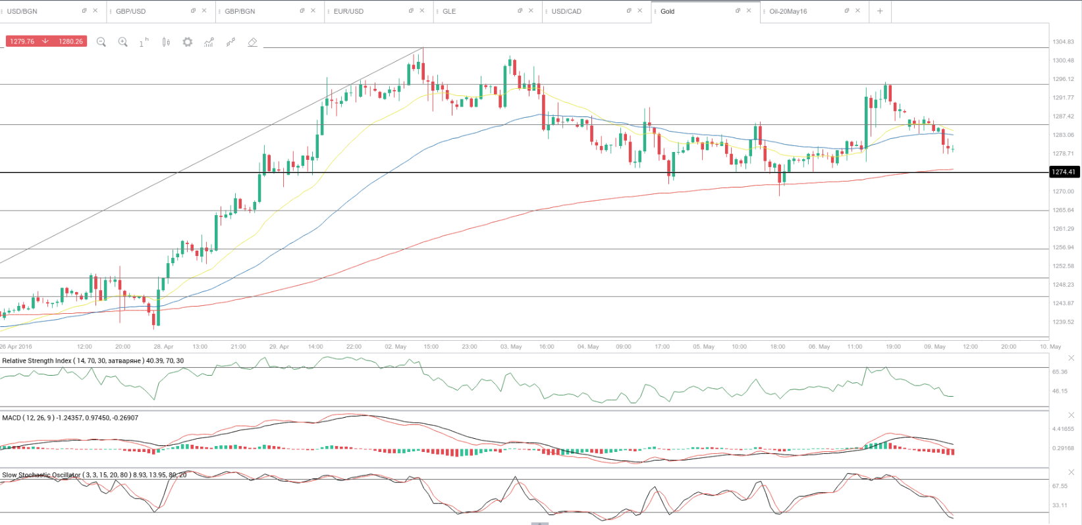Click the 1274.41 price level marker
1082x525 pixels.
click(x=1064, y=172)
